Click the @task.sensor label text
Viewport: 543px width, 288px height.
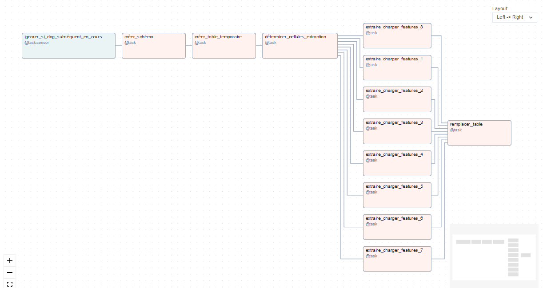pyautogui.click(x=37, y=43)
